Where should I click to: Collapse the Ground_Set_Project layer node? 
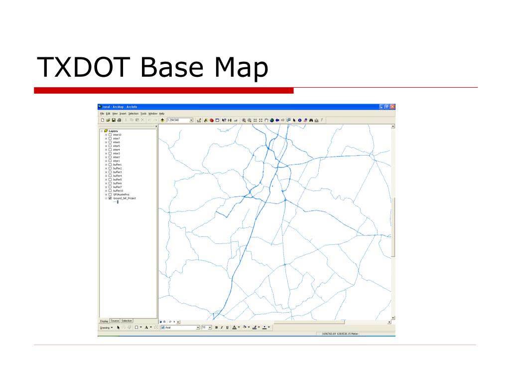(x=106, y=198)
